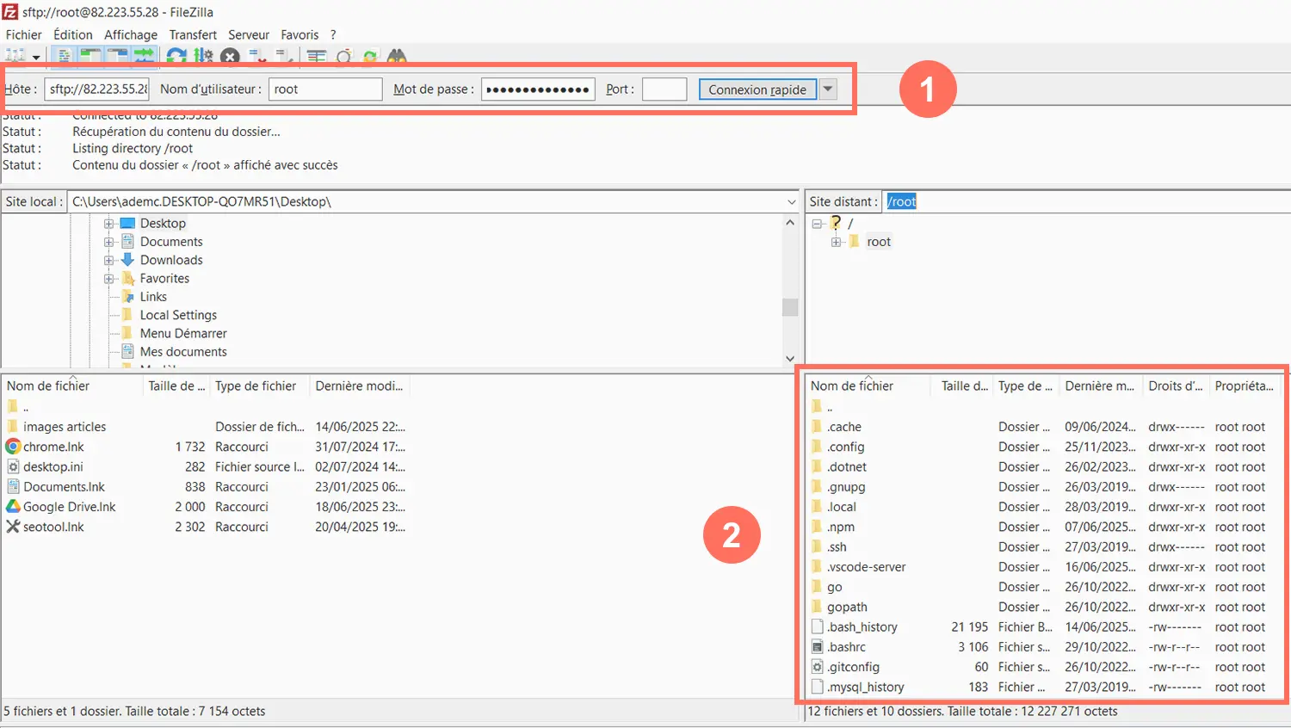Sort remote files by Propriétaire column

click(1245, 386)
